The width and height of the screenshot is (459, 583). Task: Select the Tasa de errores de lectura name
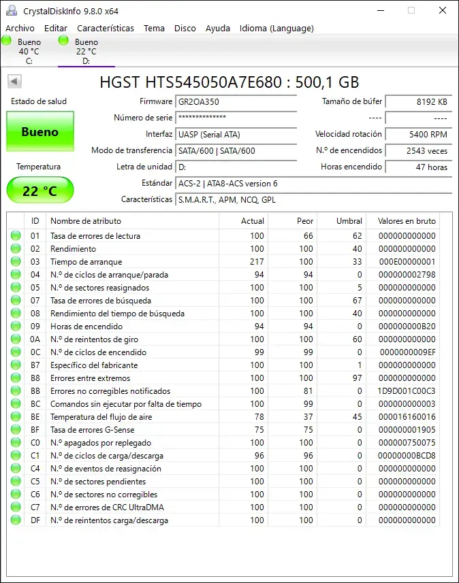pyautogui.click(x=95, y=236)
